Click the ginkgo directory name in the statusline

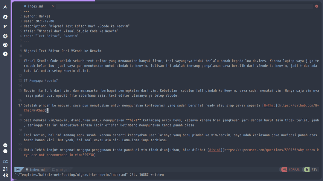click(x=62, y=170)
